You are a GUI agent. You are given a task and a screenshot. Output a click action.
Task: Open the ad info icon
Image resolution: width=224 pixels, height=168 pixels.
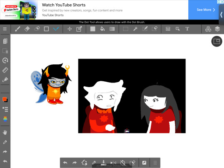(x=219, y=2)
